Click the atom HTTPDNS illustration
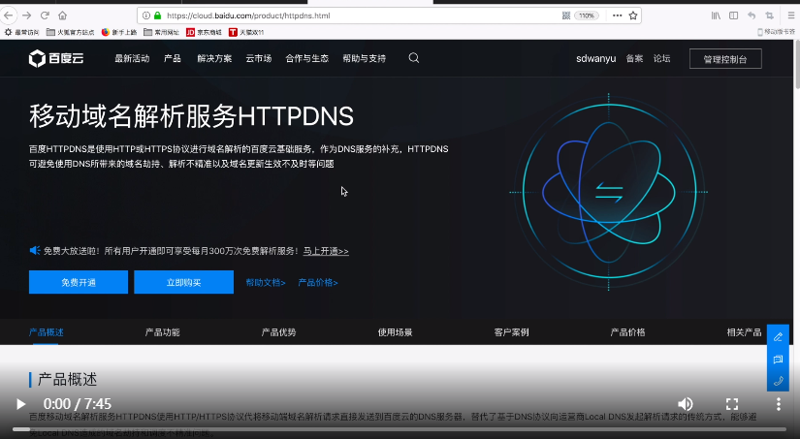The height and width of the screenshot is (439, 800). pyautogui.click(x=609, y=192)
